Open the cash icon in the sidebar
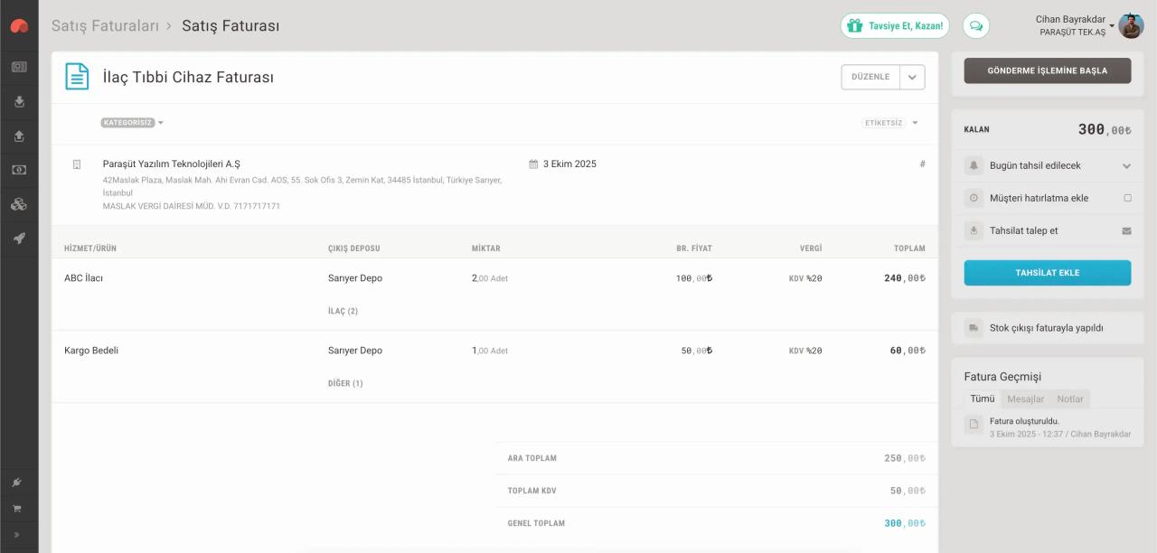The image size is (1157, 553). point(19,170)
